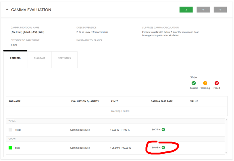Image resolution: width=234 pixels, height=161 pixels.
Task: Click the VERIQA group header
Action: click(115, 121)
